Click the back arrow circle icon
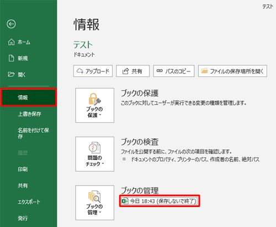This screenshot has width=276, height=227. click(11, 24)
